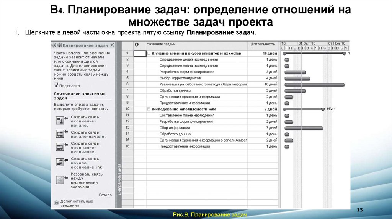Click the vertical Диаграмма Ганта view bar

click(x=119, y=179)
